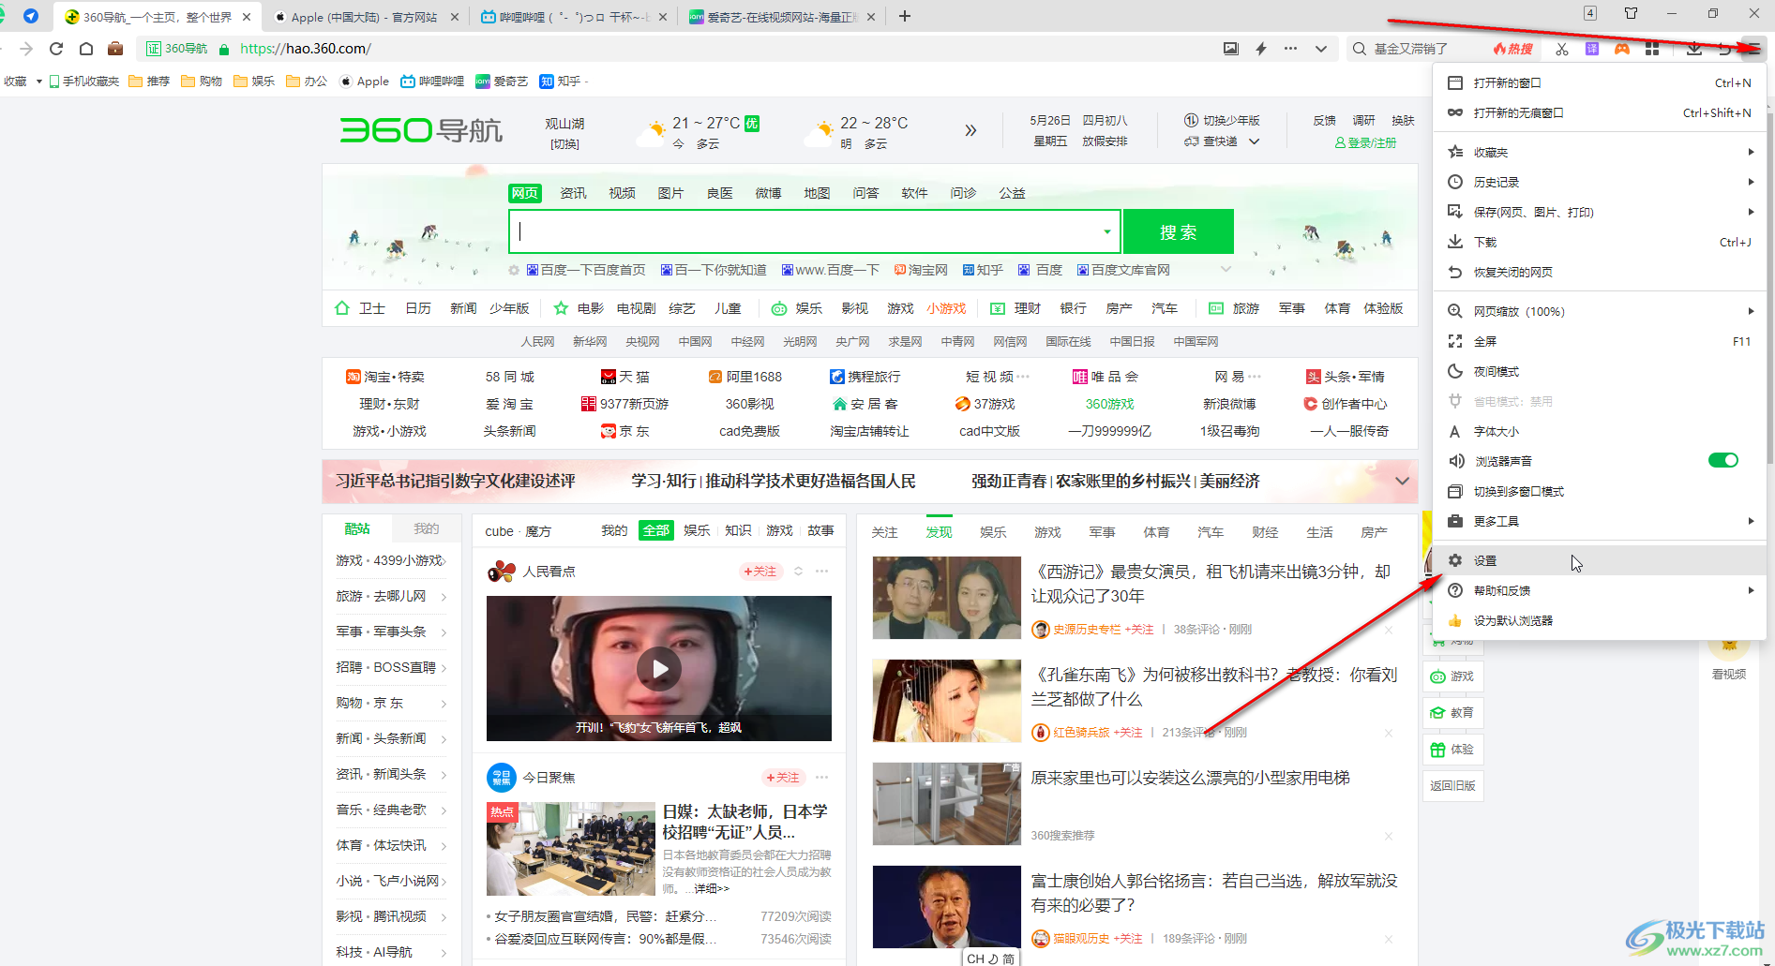Expand the 帮助和反馈 submenu
Viewport: 1775px width, 966px height.
(1599, 590)
